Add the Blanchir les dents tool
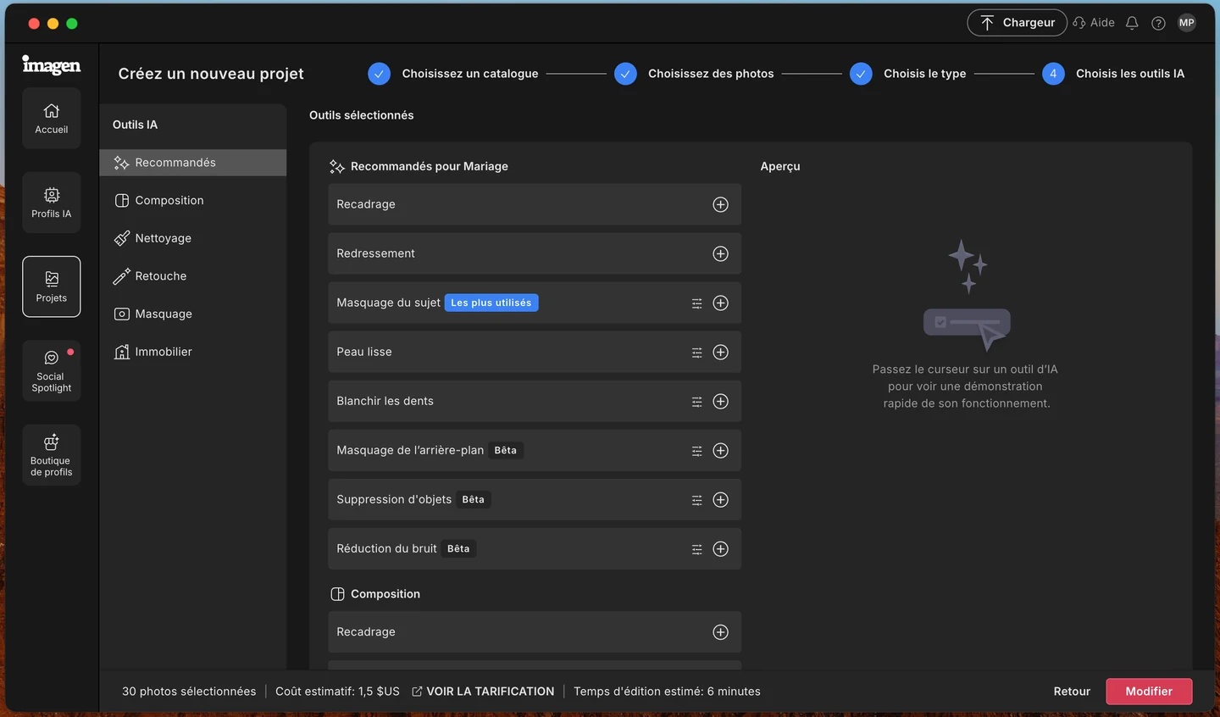Screen dimensions: 1220x717 (x=720, y=401)
